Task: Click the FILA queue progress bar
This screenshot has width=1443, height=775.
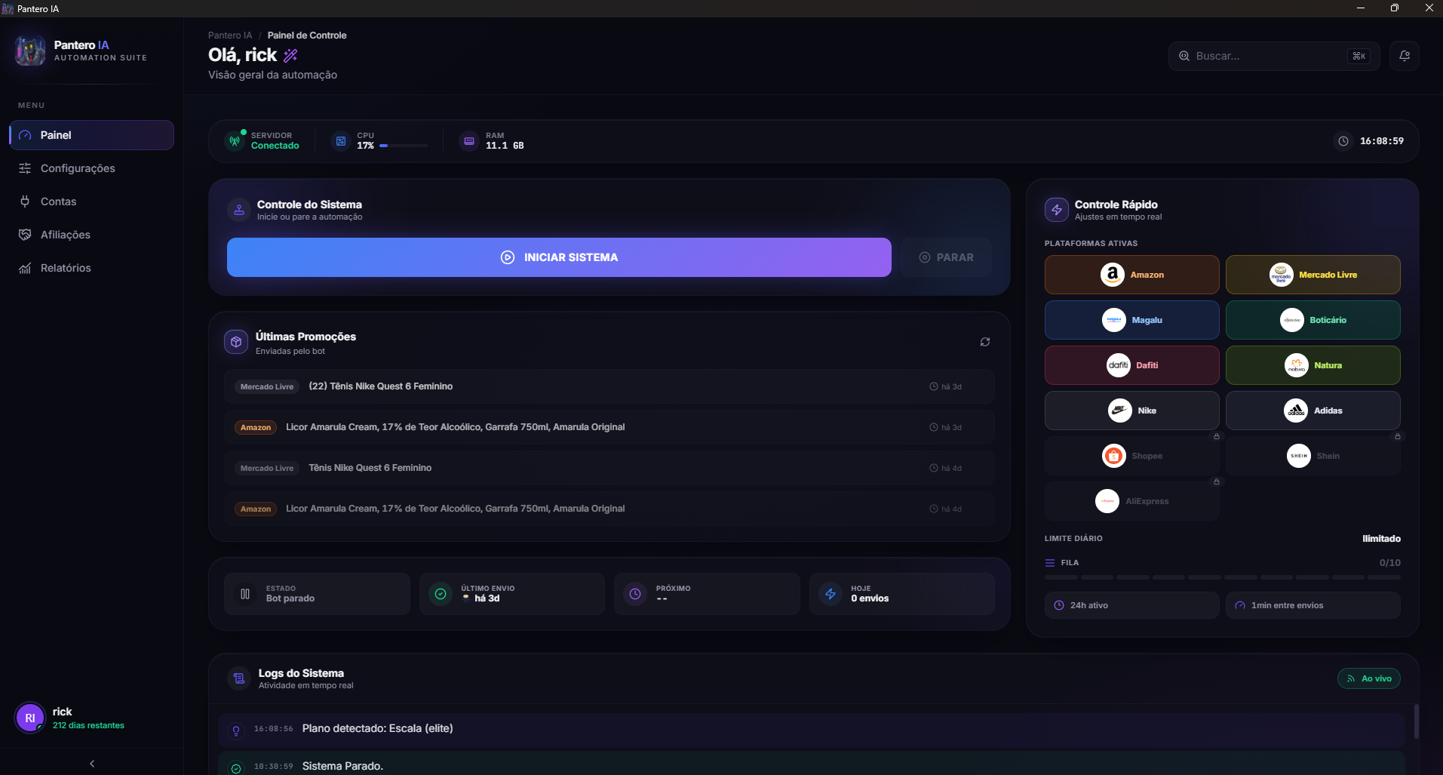Action: 1222,577
